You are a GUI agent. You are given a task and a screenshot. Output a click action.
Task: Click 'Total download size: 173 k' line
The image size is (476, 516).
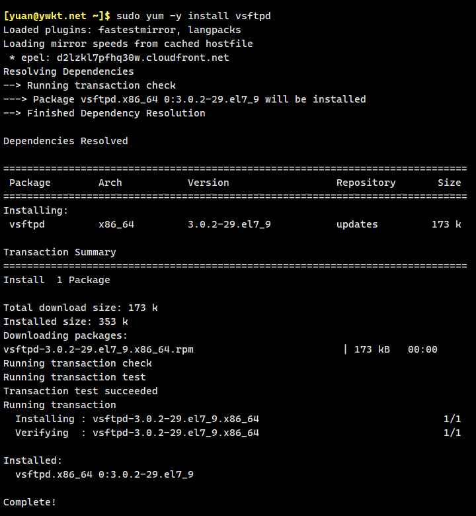pos(81,308)
